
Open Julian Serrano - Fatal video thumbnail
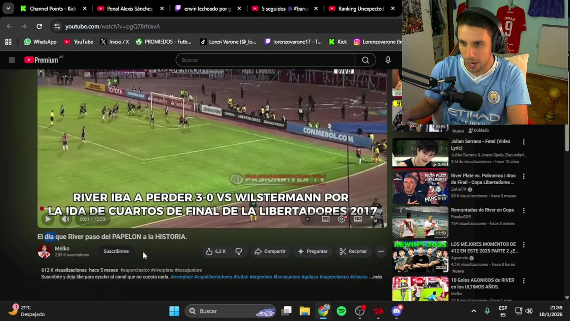point(420,152)
